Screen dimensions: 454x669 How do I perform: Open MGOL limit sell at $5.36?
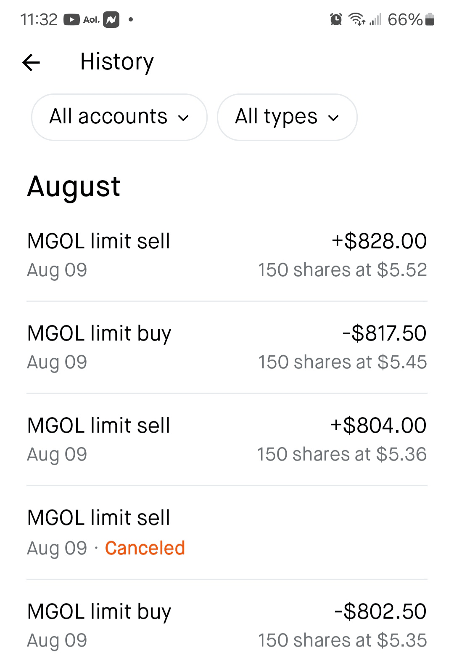(227, 440)
